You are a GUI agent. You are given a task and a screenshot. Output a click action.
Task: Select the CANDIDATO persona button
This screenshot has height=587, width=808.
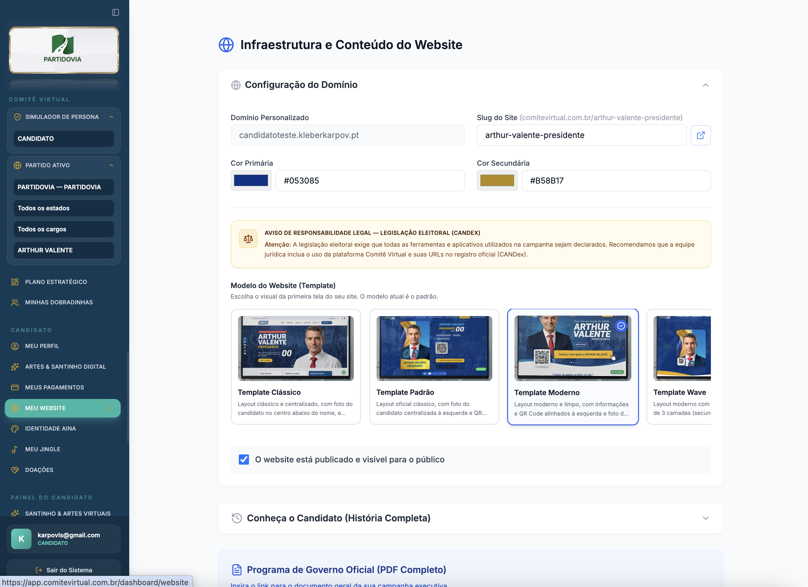(64, 139)
